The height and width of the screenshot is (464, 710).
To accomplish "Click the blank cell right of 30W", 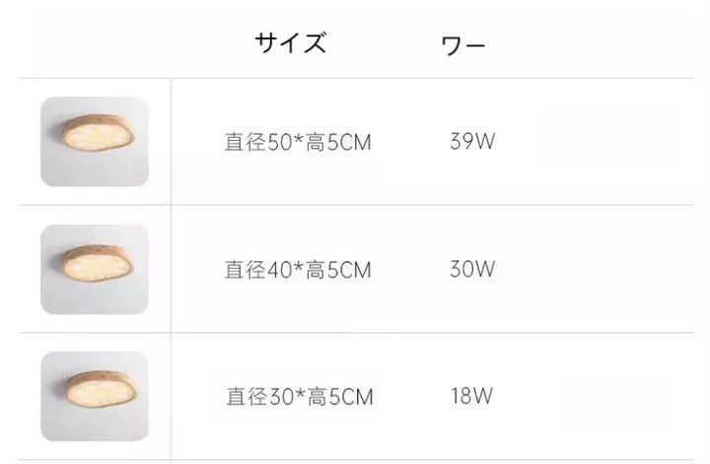I will point(615,269).
